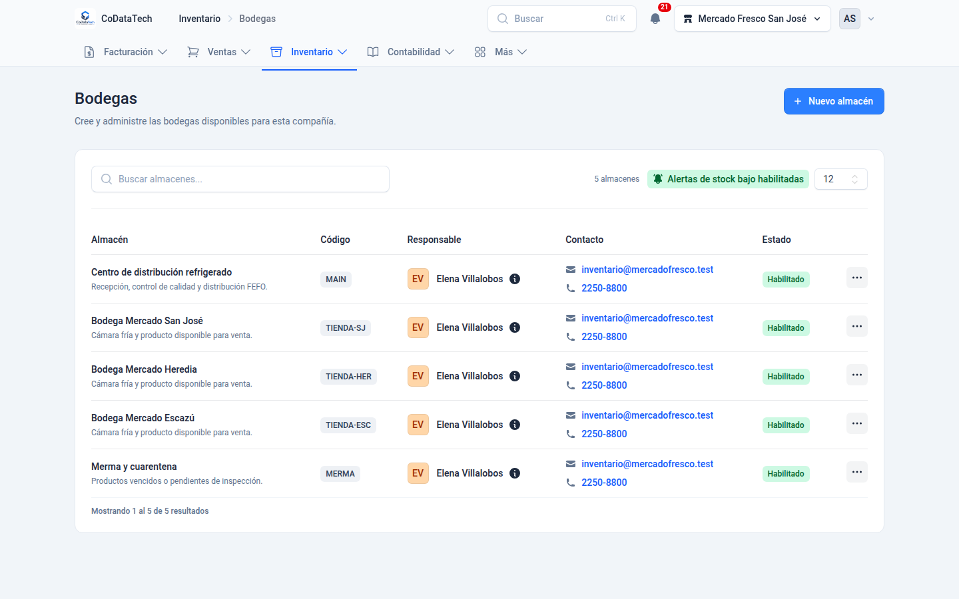Click the Estado column header
This screenshot has height=599, width=959.
pos(777,240)
